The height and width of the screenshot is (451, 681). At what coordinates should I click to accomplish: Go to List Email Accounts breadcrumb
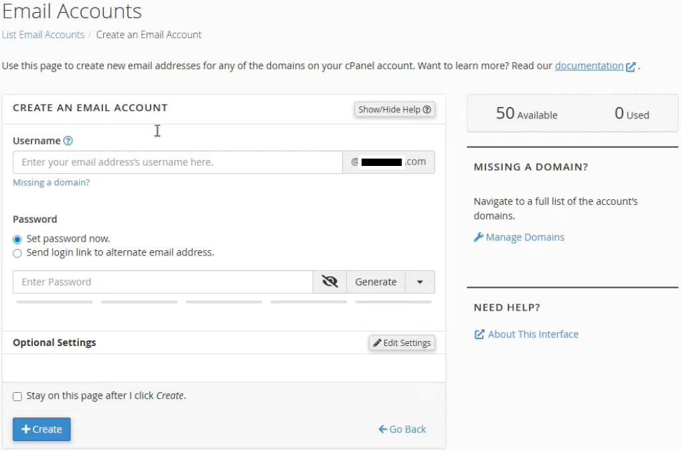coord(43,35)
